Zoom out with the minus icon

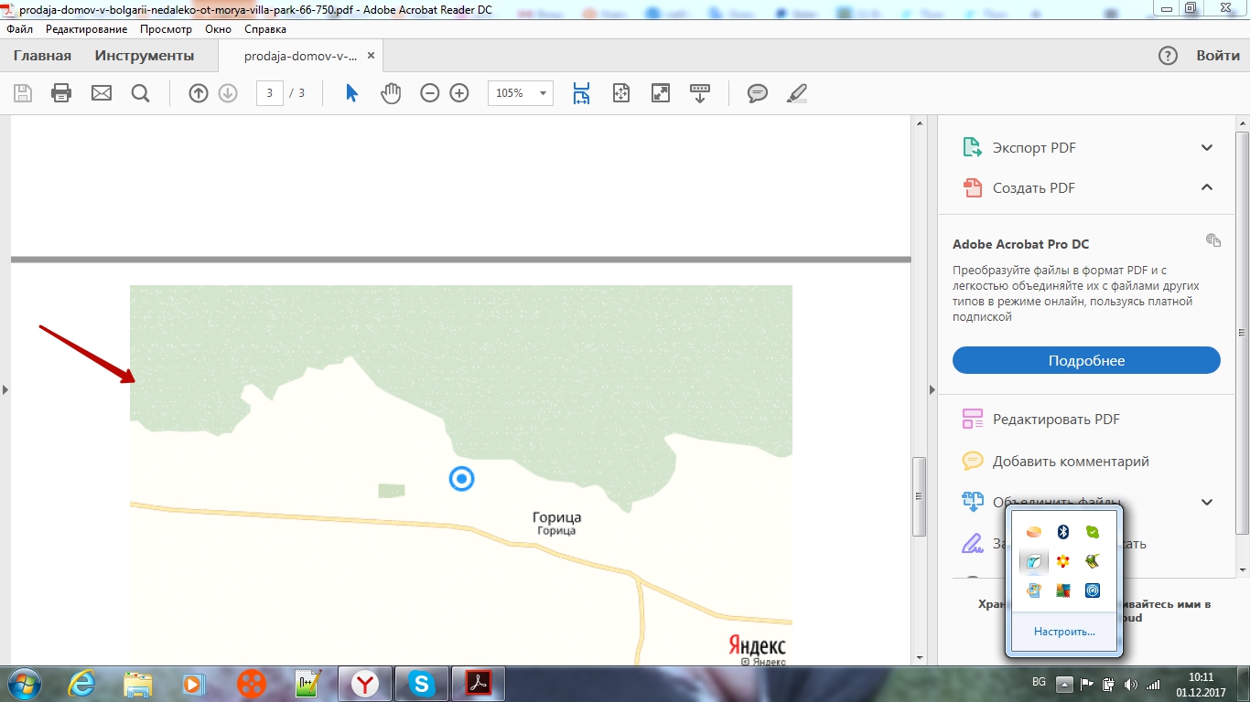[430, 92]
